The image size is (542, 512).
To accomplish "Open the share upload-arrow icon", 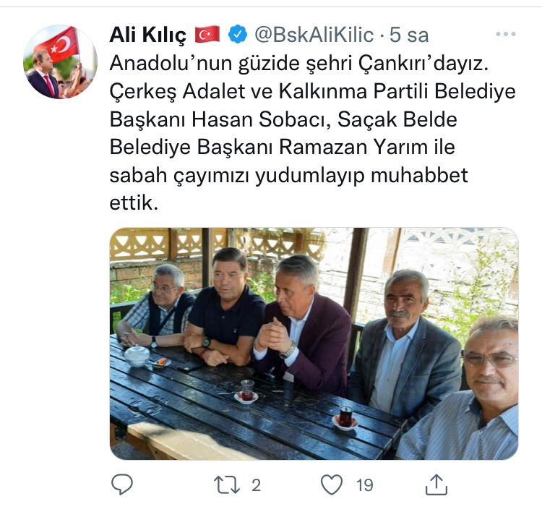I will [436, 485].
